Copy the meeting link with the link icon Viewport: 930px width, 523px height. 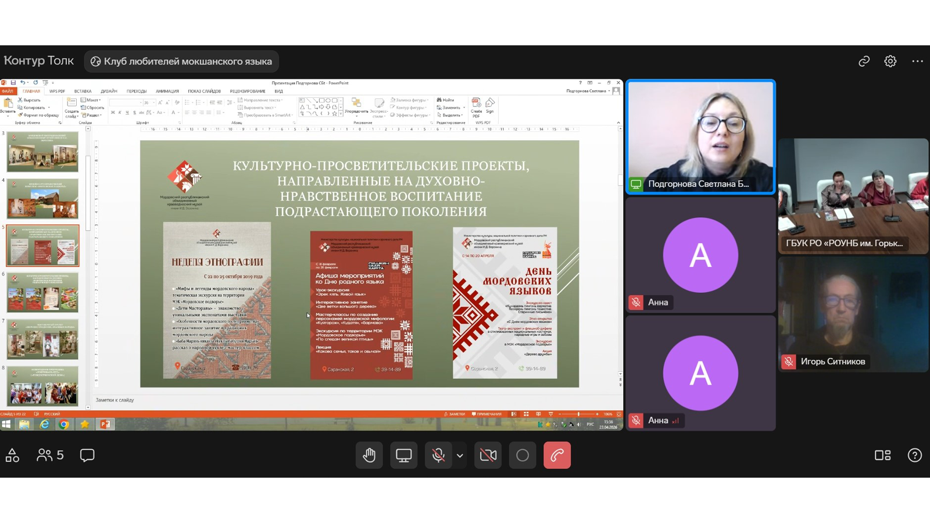click(864, 61)
